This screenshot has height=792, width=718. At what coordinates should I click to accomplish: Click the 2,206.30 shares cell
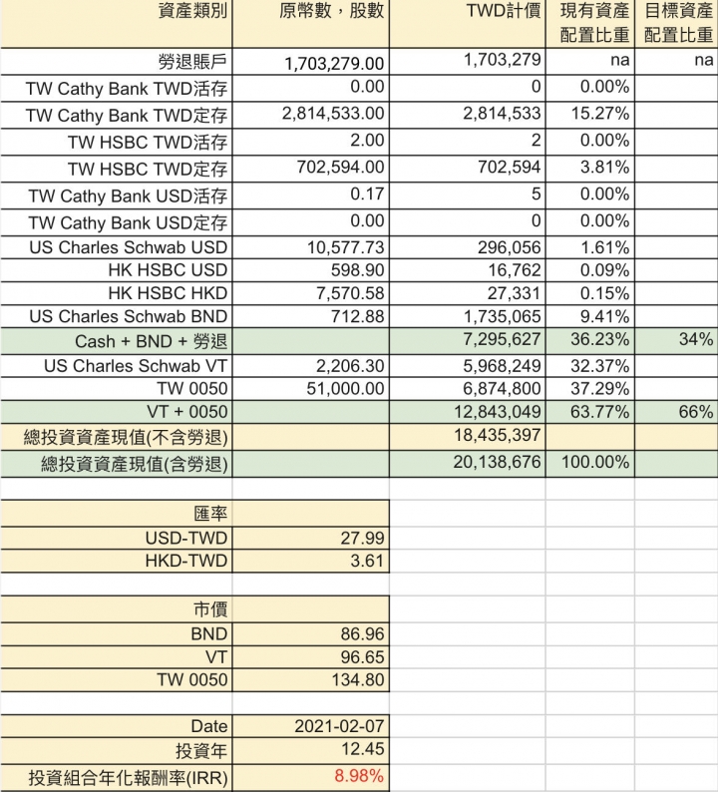(310, 366)
